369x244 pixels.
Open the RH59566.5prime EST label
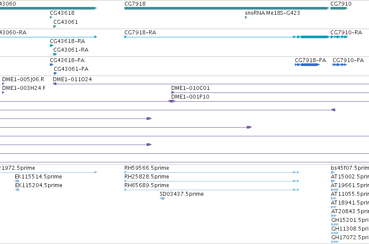point(147,168)
